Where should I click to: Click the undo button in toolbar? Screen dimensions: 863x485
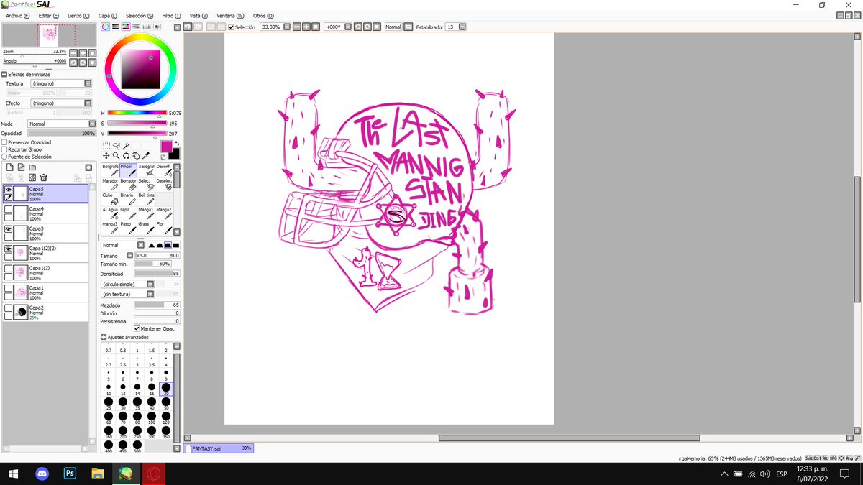coord(187,27)
